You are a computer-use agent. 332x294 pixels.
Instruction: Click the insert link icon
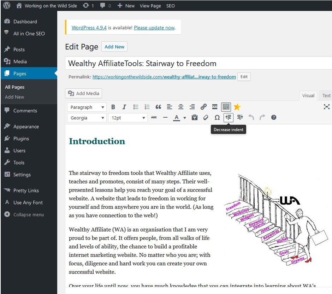pyautogui.click(x=203, y=107)
